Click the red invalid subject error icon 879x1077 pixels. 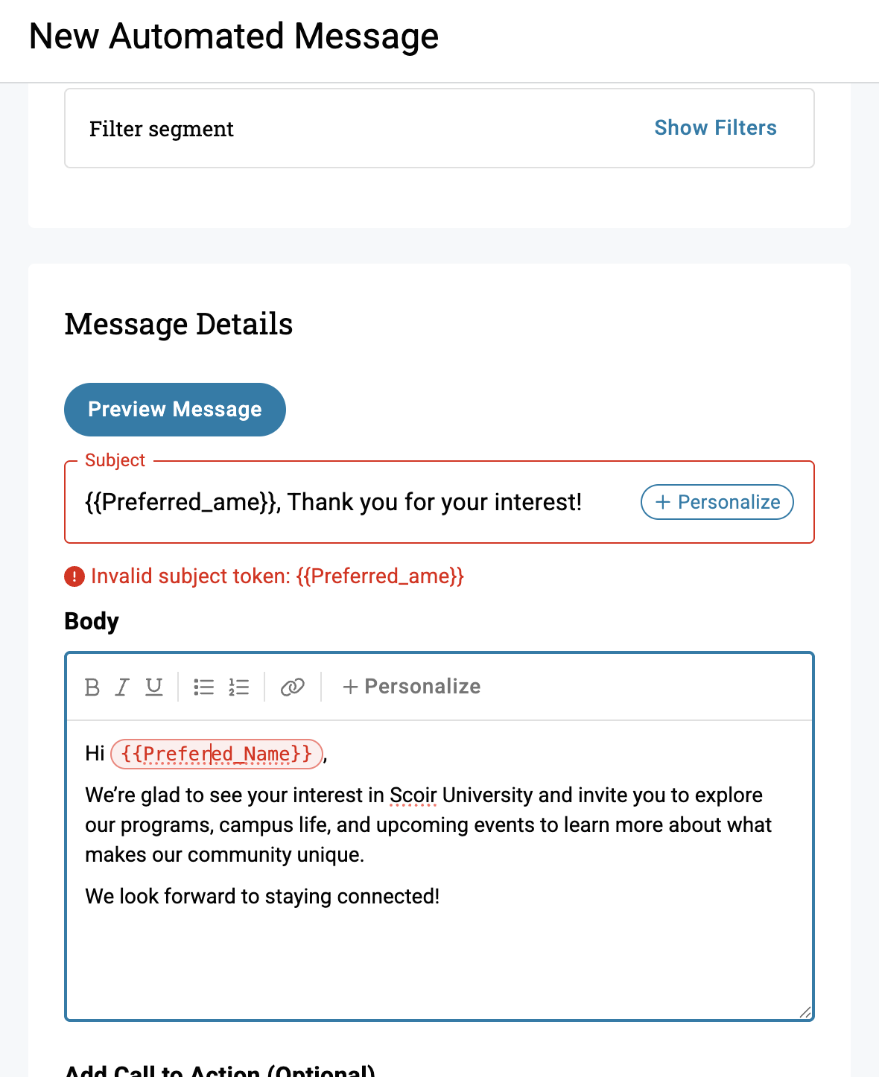[x=74, y=576]
